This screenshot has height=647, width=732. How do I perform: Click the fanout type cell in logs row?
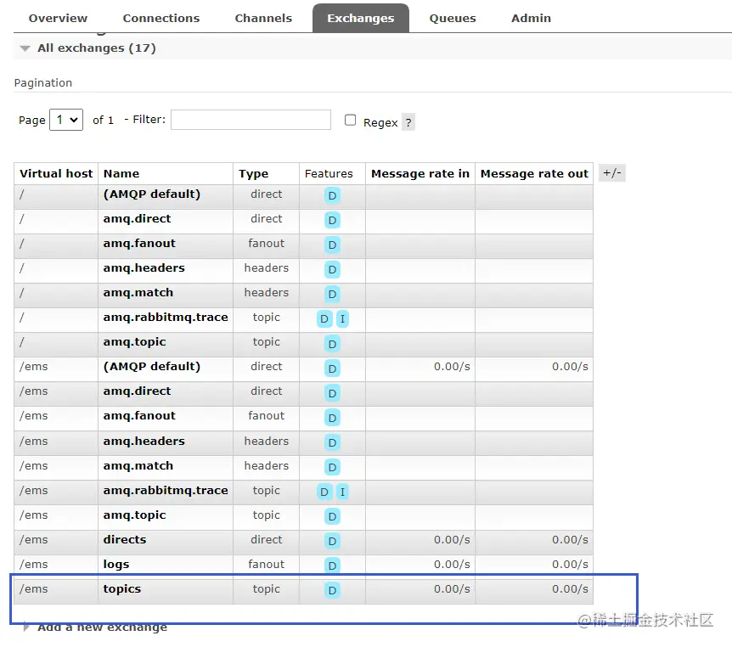coord(266,565)
